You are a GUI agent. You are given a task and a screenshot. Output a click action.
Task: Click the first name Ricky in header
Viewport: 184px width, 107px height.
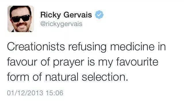pos(51,15)
